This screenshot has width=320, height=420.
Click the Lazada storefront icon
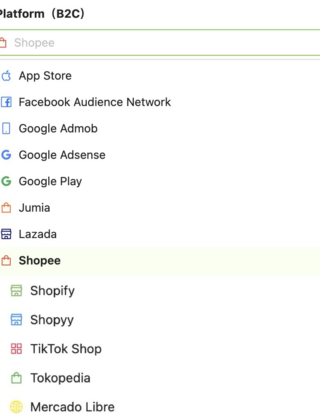pos(6,234)
